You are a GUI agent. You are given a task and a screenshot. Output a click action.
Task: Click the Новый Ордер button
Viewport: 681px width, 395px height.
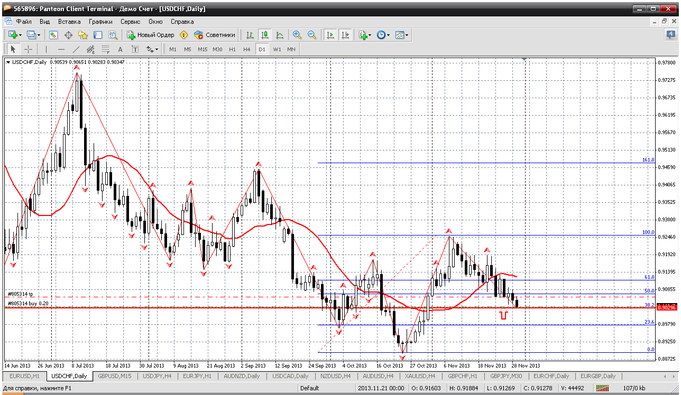151,35
